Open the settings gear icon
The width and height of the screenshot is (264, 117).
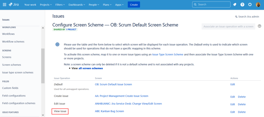[250, 5]
